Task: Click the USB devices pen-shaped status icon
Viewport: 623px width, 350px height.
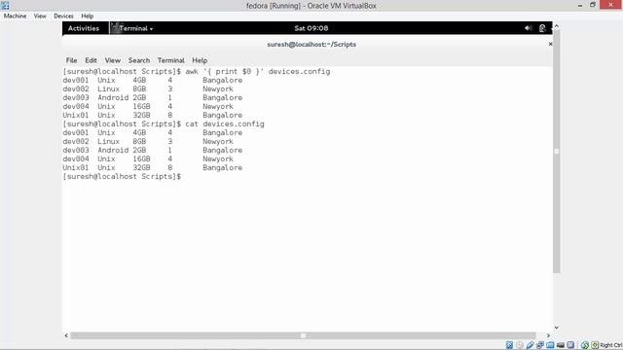Action: (x=530, y=345)
